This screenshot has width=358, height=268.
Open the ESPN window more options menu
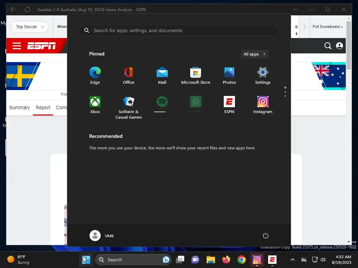[296, 9]
